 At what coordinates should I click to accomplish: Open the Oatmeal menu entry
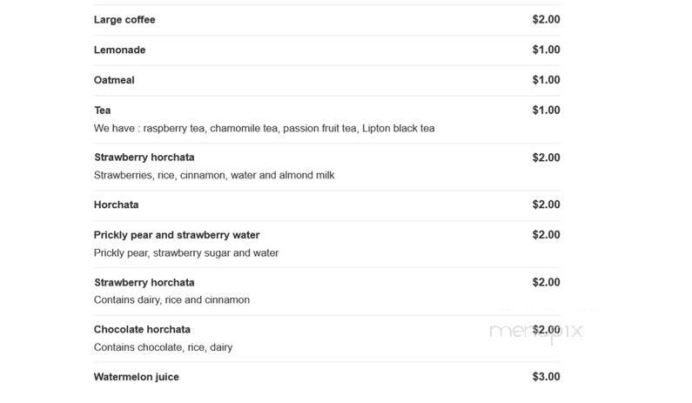click(114, 80)
